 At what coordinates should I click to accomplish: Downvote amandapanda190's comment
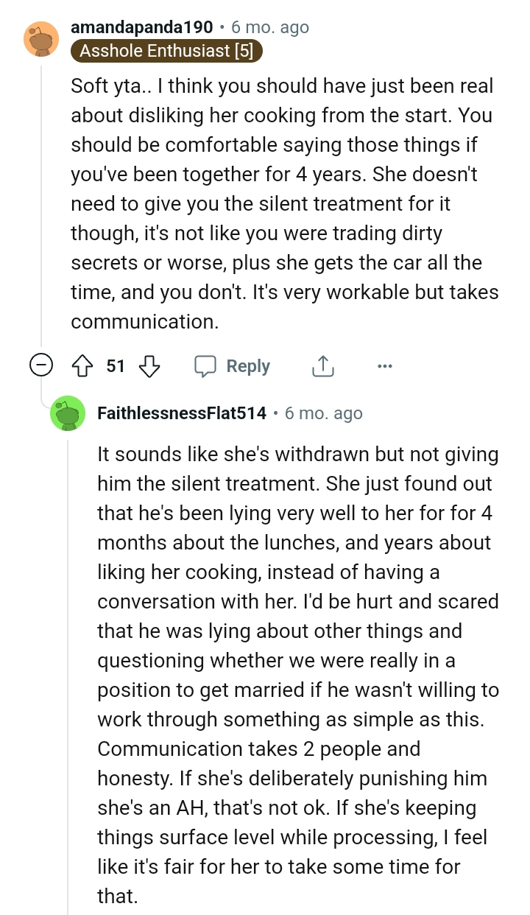(x=149, y=365)
